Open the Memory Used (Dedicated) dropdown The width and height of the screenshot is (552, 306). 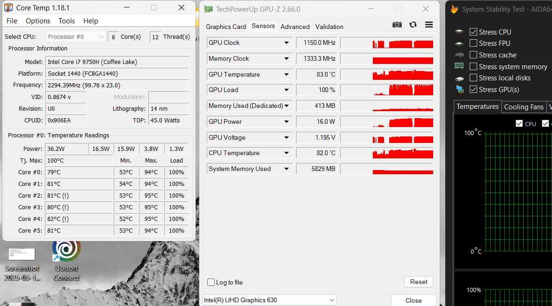(286, 106)
